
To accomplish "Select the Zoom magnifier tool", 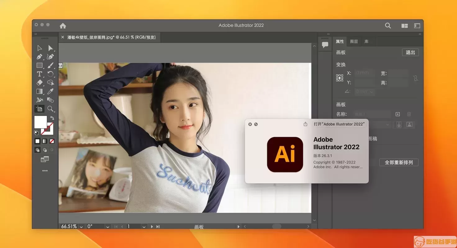I will click(50, 109).
